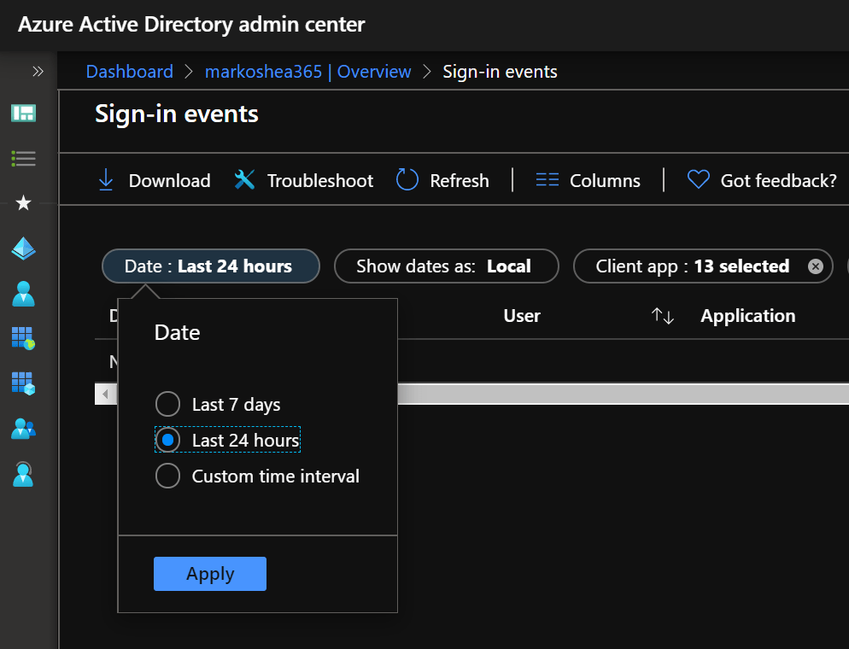Go to Dashboard breadcrumb link
The height and width of the screenshot is (649, 849).
pyautogui.click(x=129, y=72)
